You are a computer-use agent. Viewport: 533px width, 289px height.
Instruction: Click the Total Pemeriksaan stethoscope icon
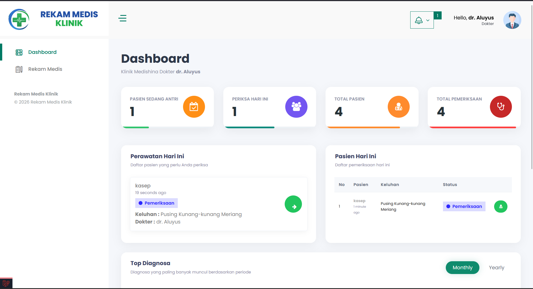click(501, 107)
